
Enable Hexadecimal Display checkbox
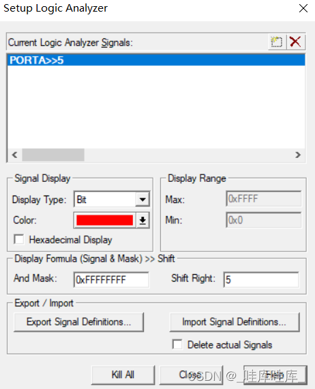point(19,239)
